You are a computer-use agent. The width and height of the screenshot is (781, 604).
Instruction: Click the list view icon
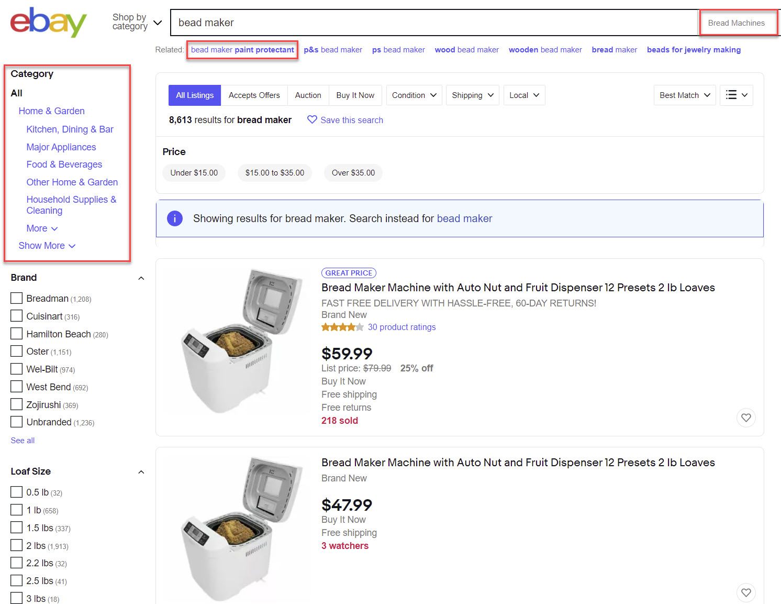pyautogui.click(x=731, y=95)
